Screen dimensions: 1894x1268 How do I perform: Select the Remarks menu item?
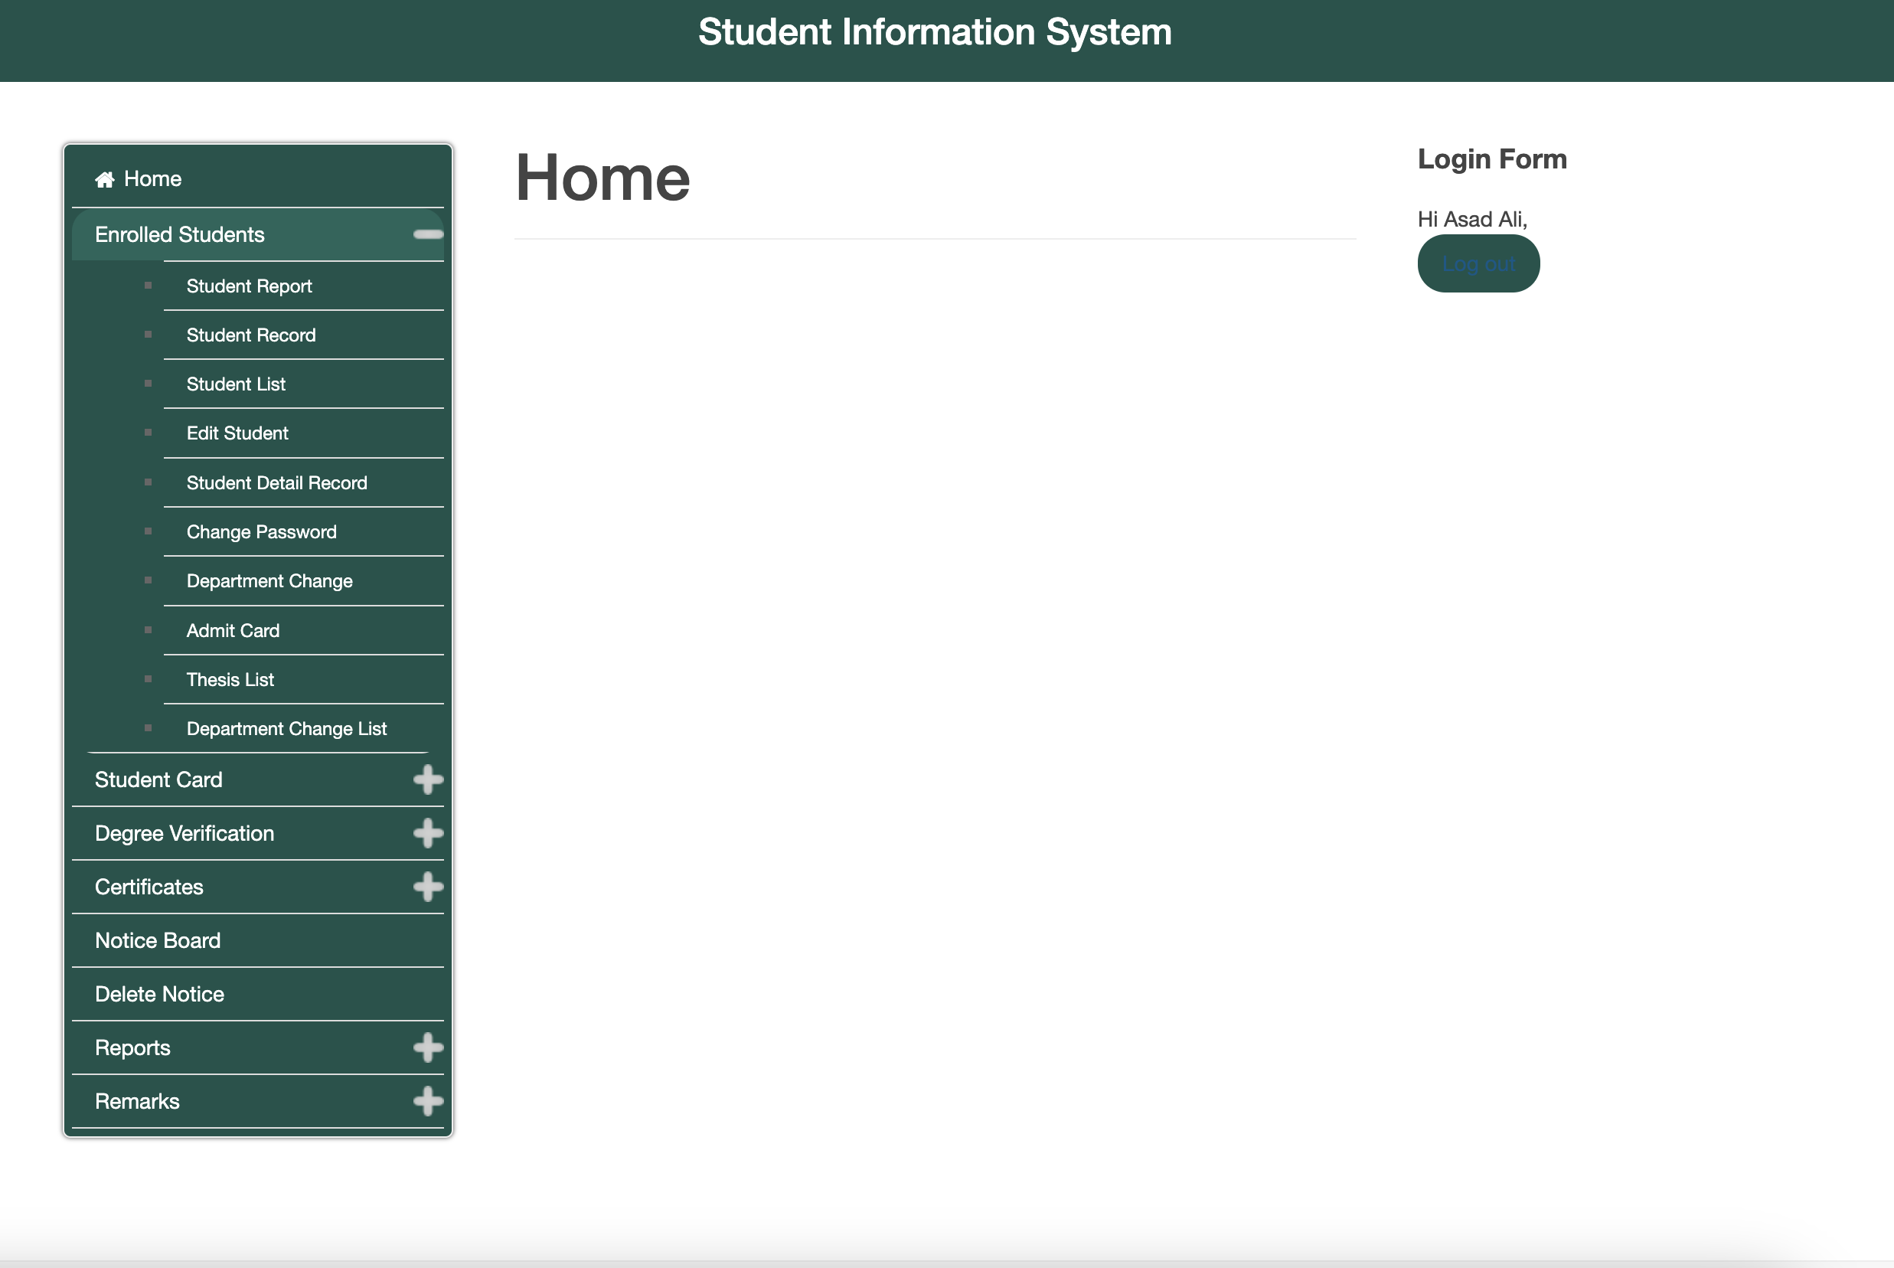click(258, 1100)
